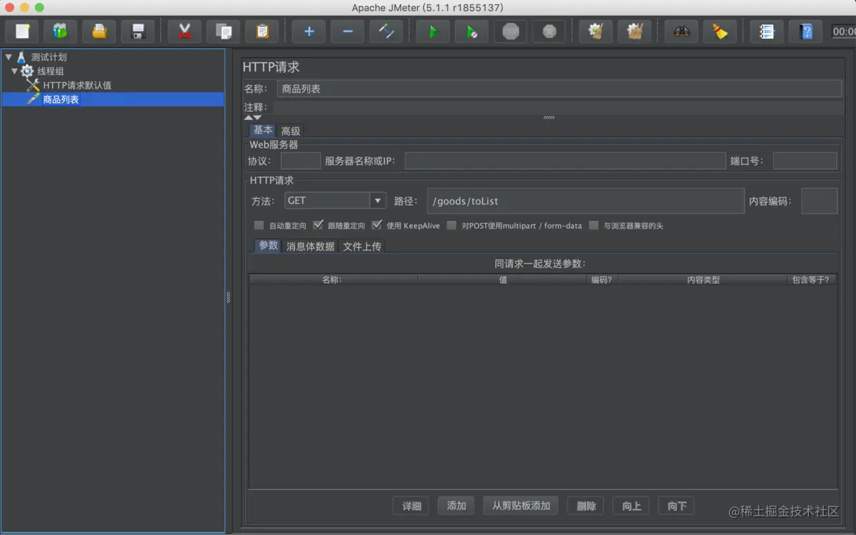The height and width of the screenshot is (535, 856).
Task: Click the Clear All double broom icon
Action: (634, 31)
